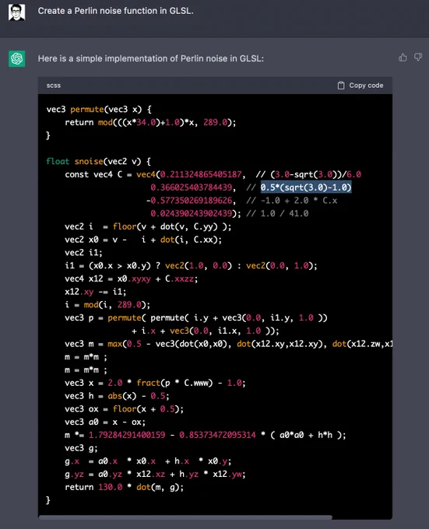Click the line 'vec3 g;'
Viewport: 429px width, 529px height.
click(81, 448)
